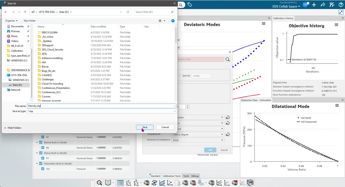Click the material sphere with red plus icon
345x187 pixels.
pos(235,183)
